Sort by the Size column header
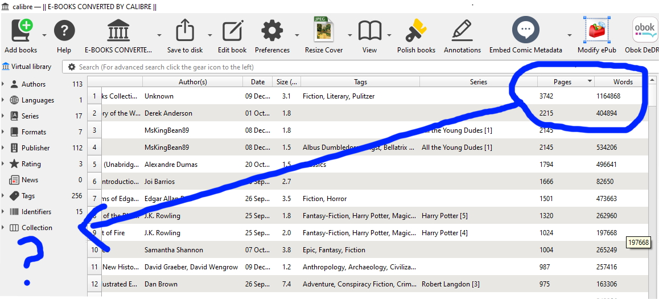This screenshot has width=659, height=299. [287, 81]
